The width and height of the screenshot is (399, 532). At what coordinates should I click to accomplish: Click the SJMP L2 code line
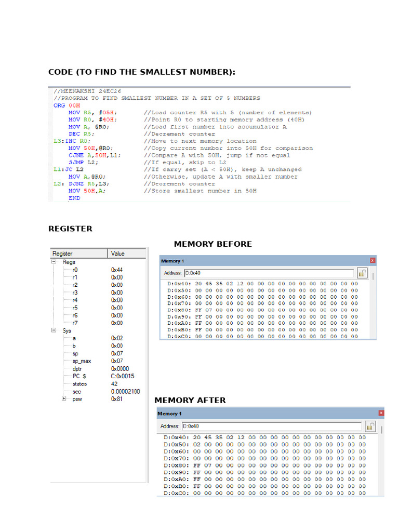point(83,163)
